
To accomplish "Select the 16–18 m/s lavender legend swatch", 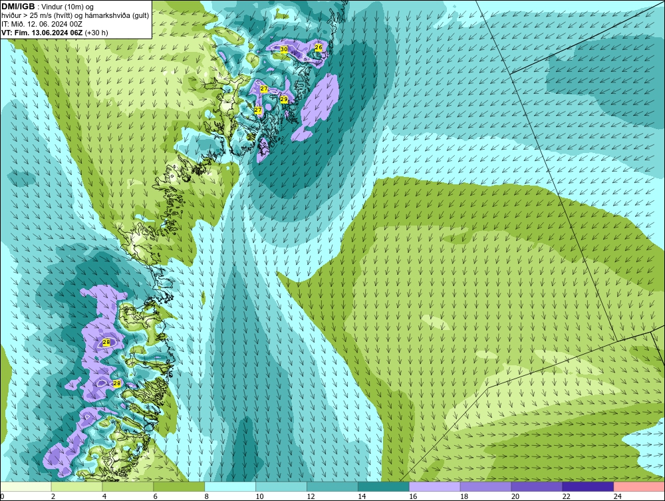I will (435, 486).
